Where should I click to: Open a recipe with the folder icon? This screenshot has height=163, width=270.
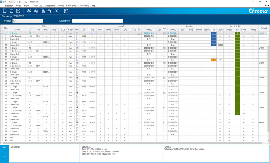coord(11,11)
